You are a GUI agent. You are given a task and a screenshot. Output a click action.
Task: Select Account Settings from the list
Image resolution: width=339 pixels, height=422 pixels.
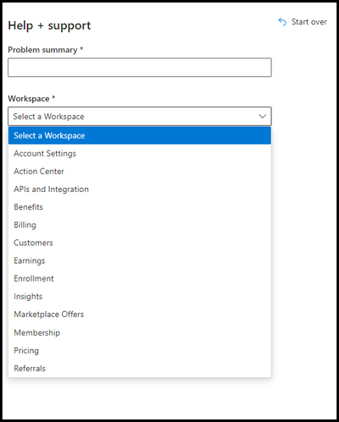click(140, 153)
